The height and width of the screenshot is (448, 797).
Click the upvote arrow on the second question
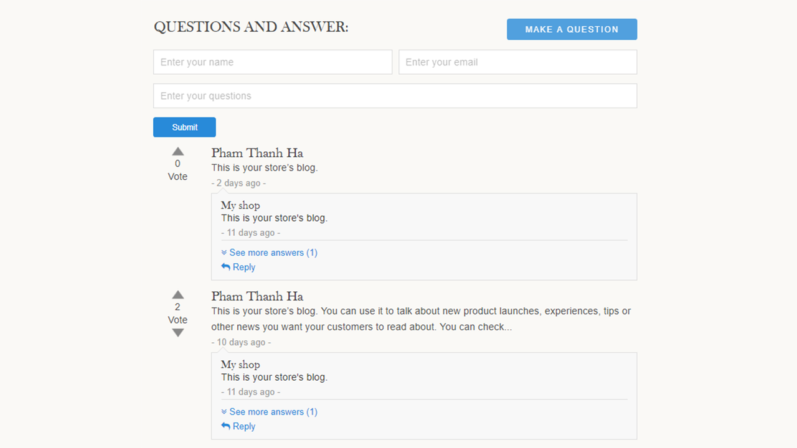coord(177,294)
